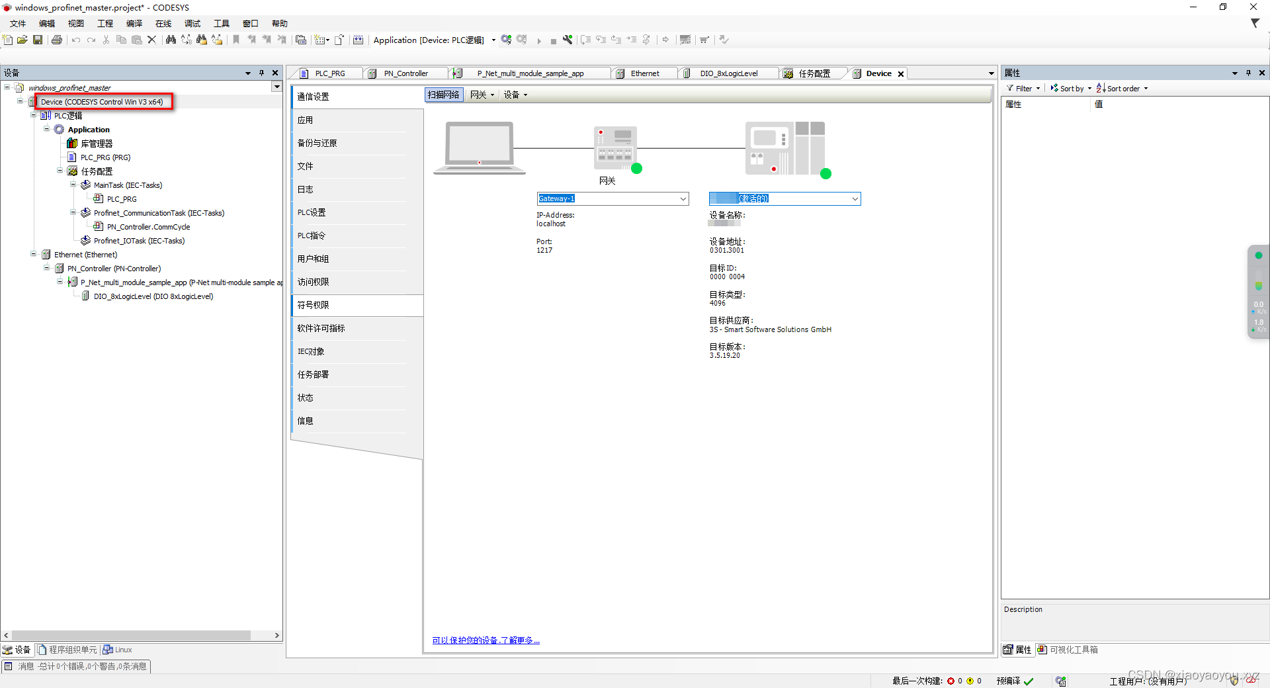Open the Gateway-1 combo box
This screenshot has height=688, width=1270.
(x=613, y=198)
